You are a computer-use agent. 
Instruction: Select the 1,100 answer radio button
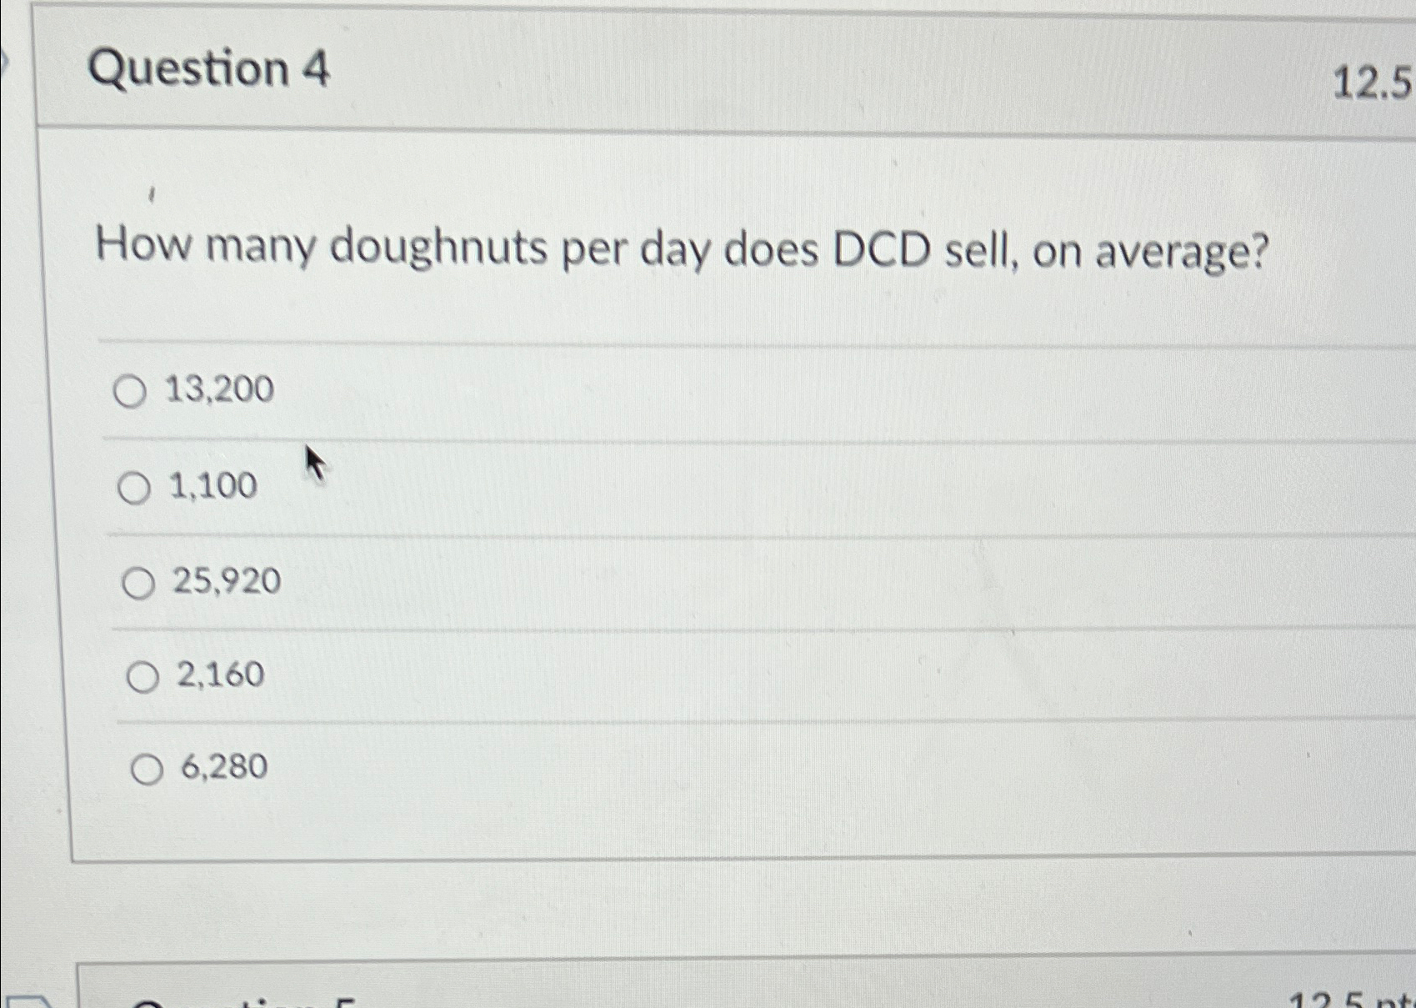133,488
